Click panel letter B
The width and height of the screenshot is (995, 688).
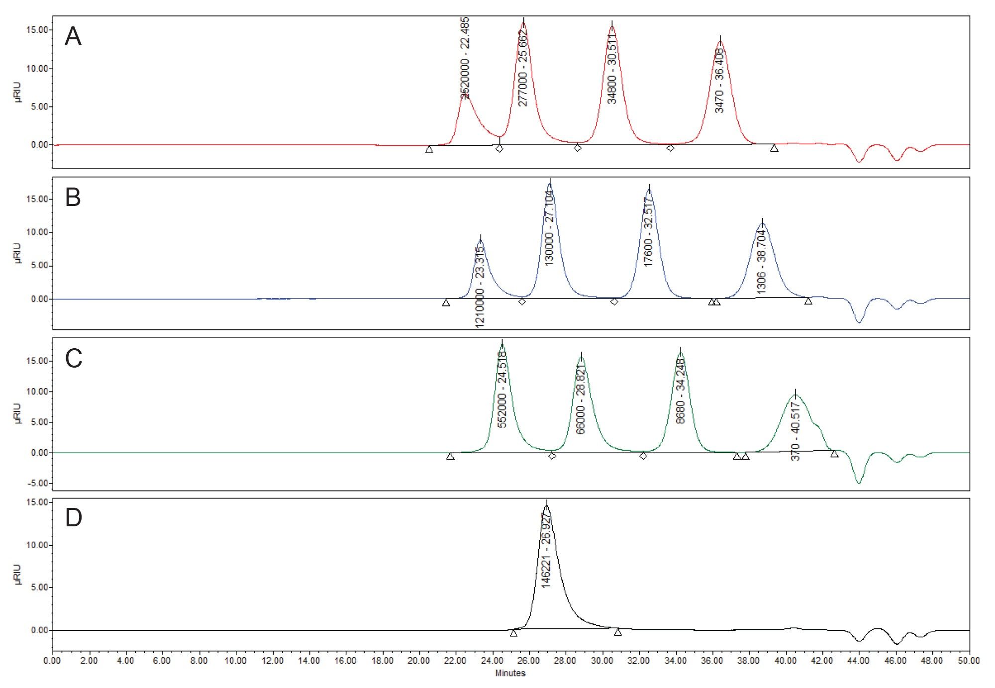coord(73,197)
